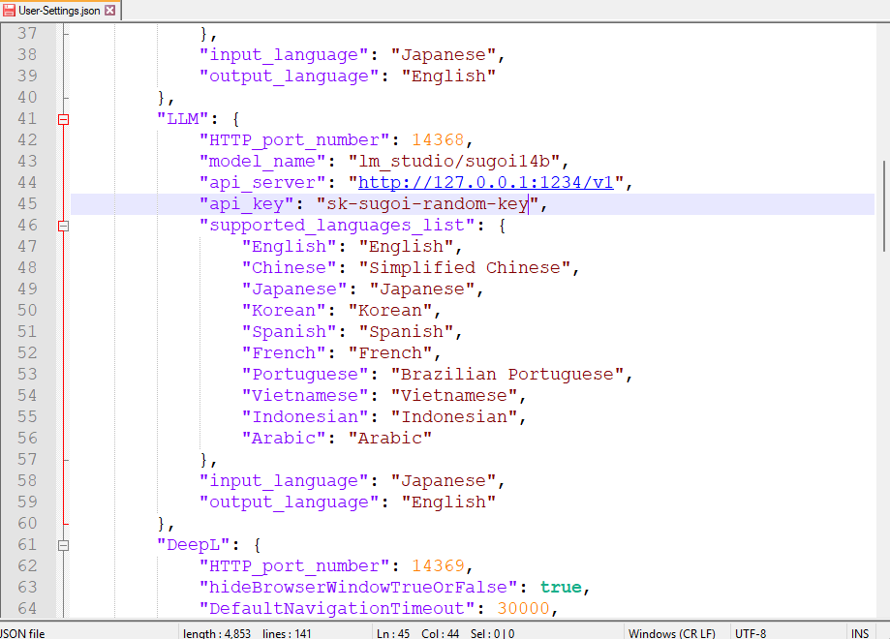Click "input_language" key on line 58
Image resolution: width=890 pixels, height=639 pixels.
point(284,481)
